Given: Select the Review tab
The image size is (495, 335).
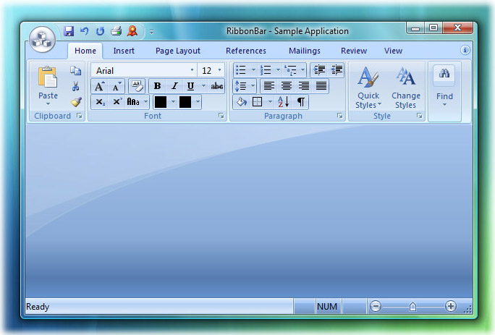Looking at the screenshot, I should 354,51.
